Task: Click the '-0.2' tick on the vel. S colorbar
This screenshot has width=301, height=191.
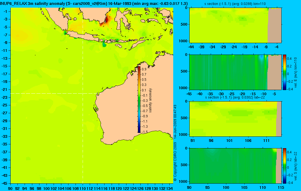Action: [290, 175]
